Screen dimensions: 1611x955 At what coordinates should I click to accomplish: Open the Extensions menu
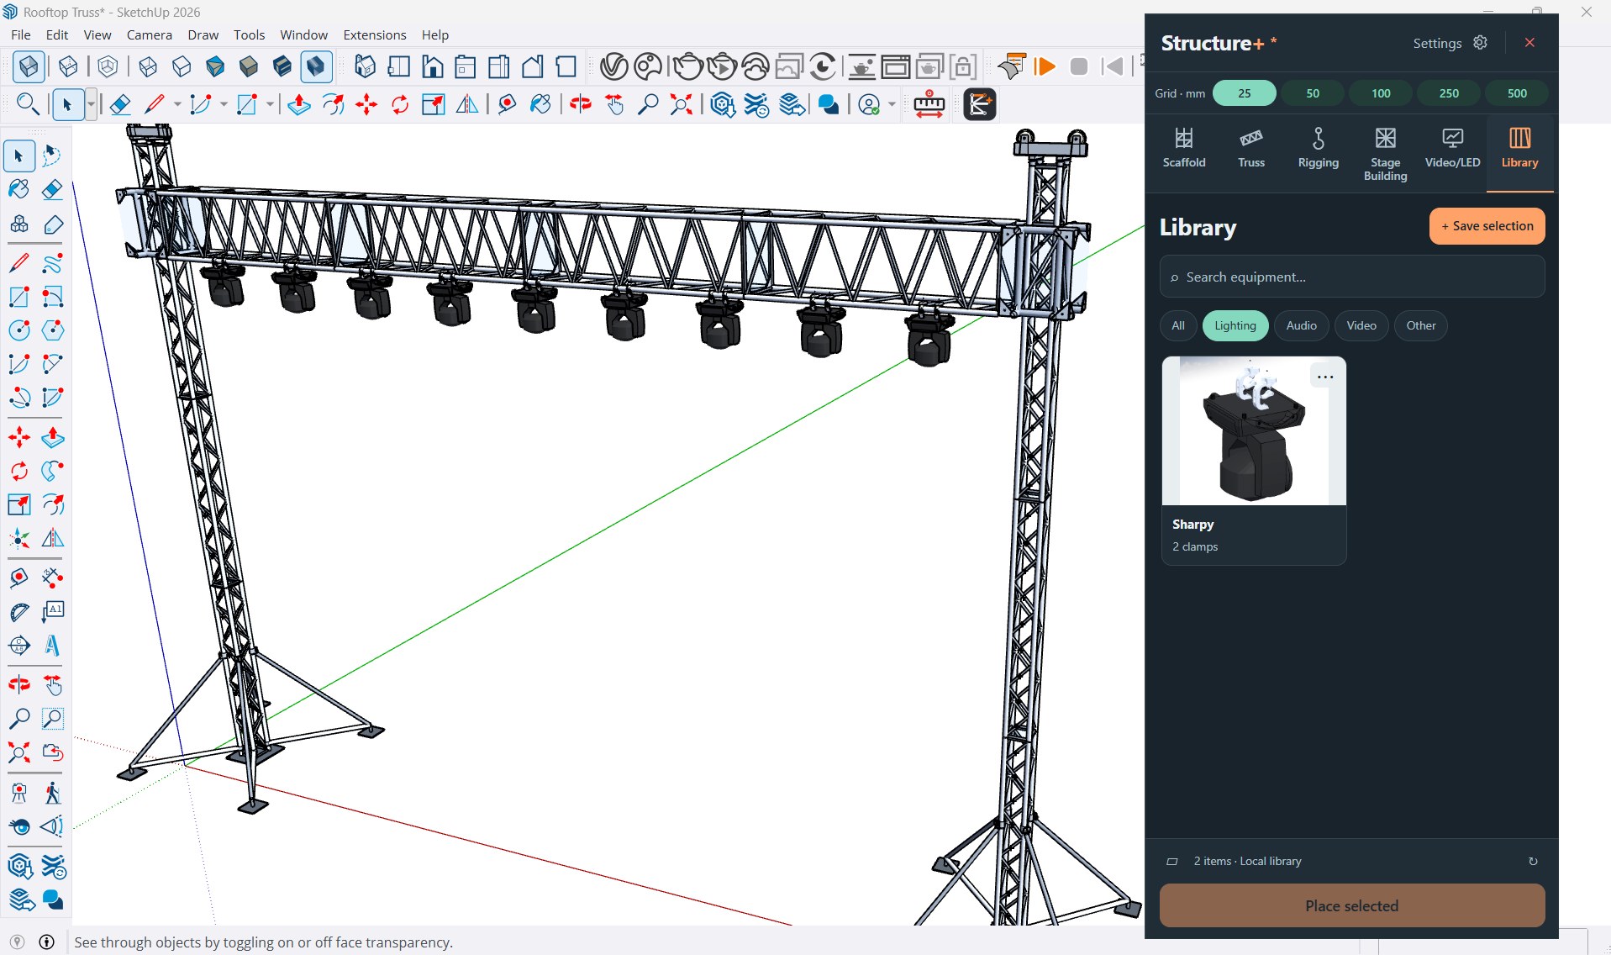374,34
